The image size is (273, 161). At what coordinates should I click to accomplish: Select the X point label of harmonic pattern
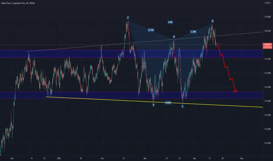click(x=128, y=18)
